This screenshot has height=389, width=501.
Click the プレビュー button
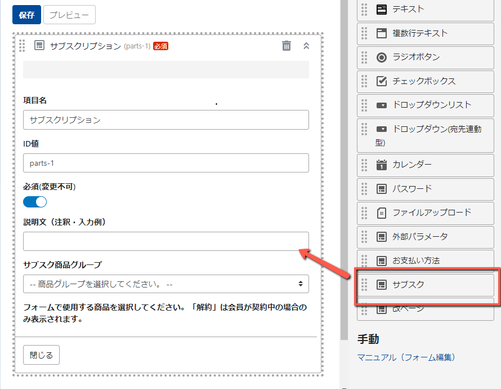coord(68,15)
